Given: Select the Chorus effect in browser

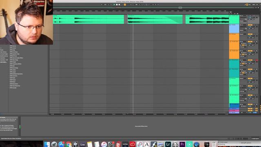Looking at the screenshot, I should pyautogui.click(x=14, y=46).
